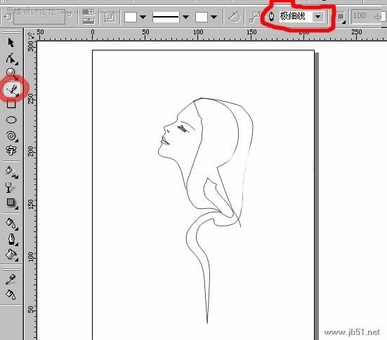Image resolution: width=387 pixels, height=340 pixels.
Task: Click the toolbox grip handle at top
Action: point(11,32)
